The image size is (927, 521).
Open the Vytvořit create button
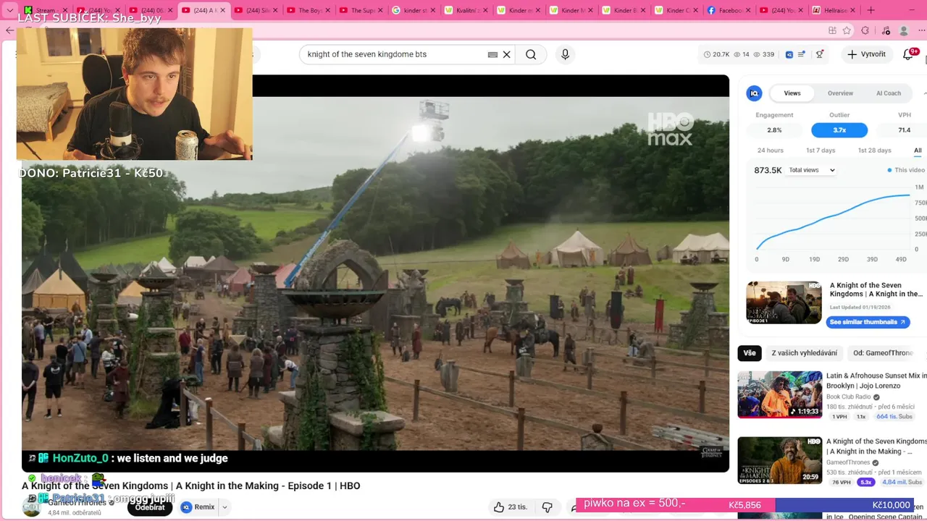click(867, 54)
